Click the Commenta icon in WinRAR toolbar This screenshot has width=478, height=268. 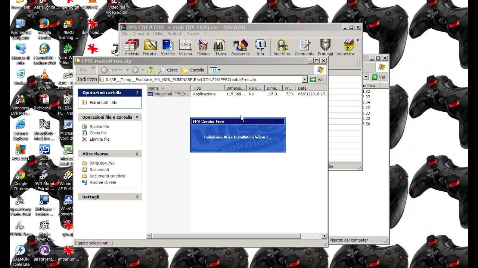tap(304, 47)
